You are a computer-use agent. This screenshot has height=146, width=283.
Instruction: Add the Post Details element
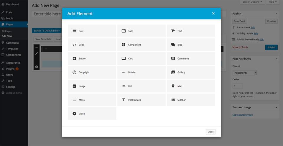tap(141, 100)
